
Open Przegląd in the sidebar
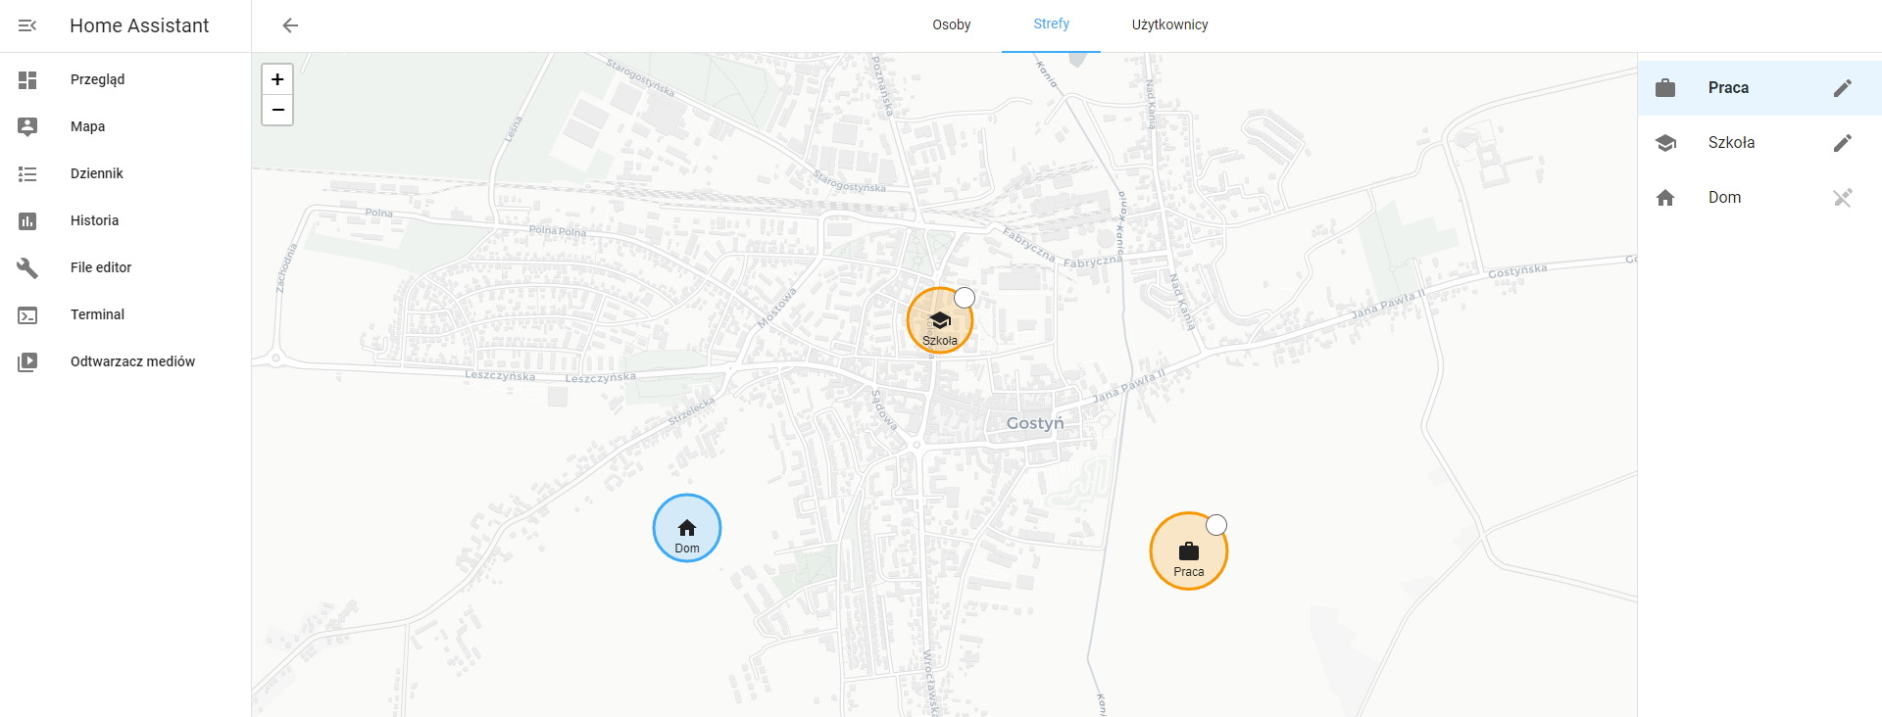[97, 79]
